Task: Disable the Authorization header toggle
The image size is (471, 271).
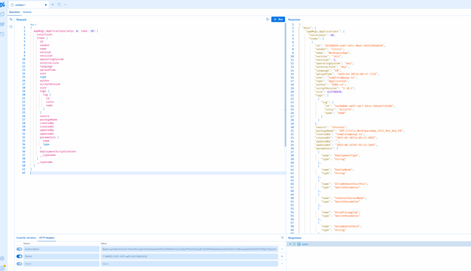Action: (x=18, y=248)
